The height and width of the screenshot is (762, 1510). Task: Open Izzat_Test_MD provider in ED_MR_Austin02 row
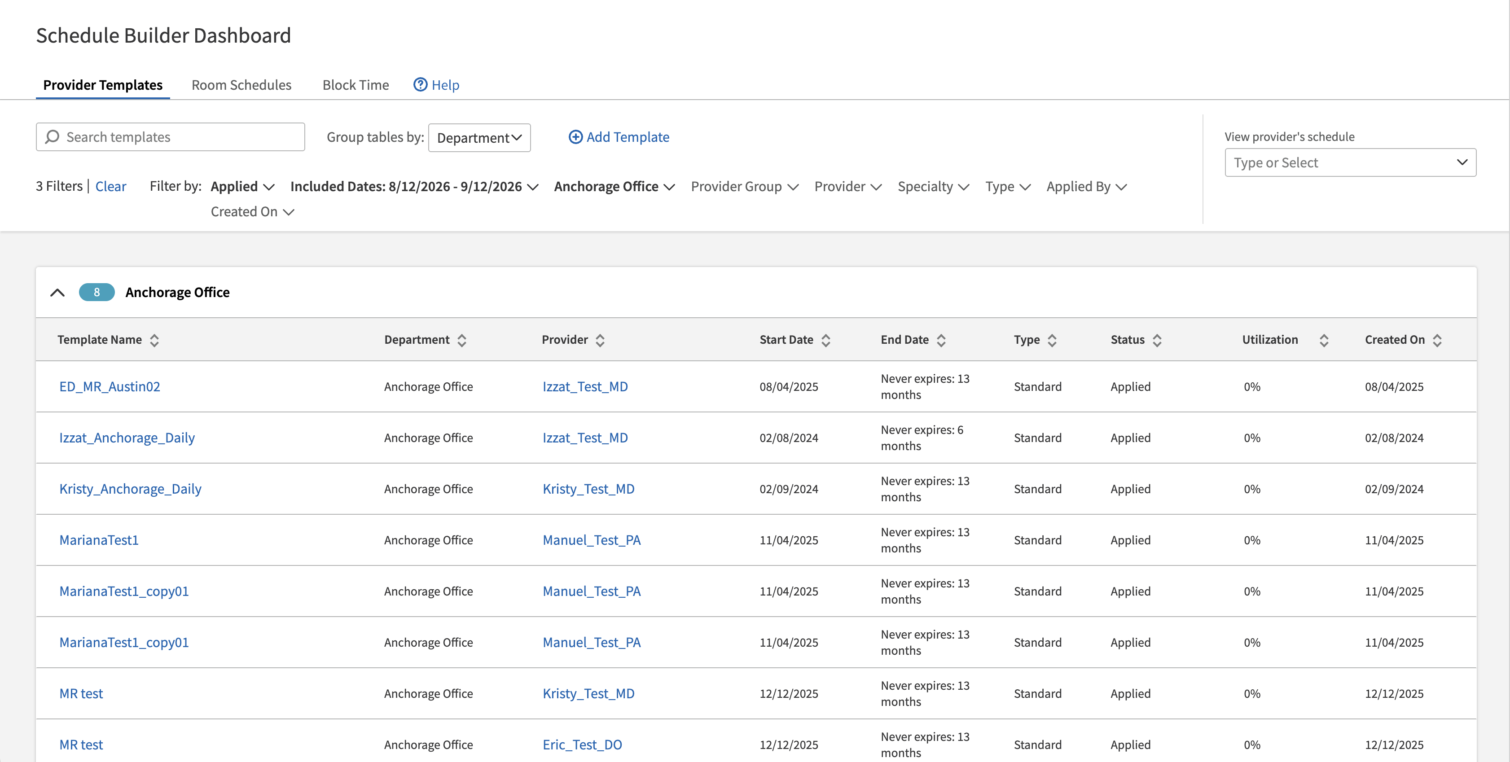[x=585, y=386]
